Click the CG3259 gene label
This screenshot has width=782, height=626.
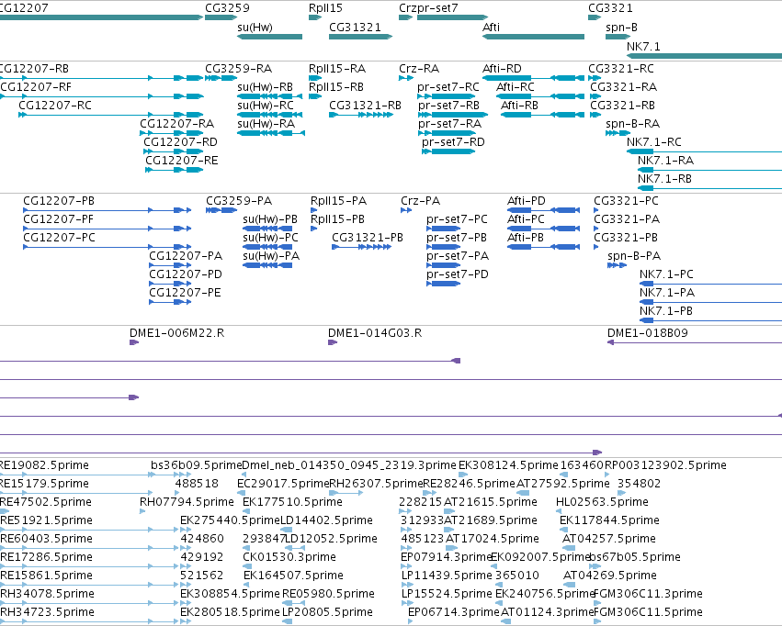click(227, 8)
